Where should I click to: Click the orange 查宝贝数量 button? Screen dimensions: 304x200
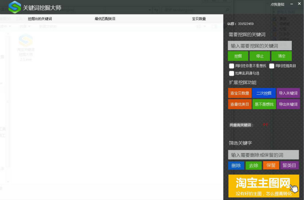click(240, 93)
